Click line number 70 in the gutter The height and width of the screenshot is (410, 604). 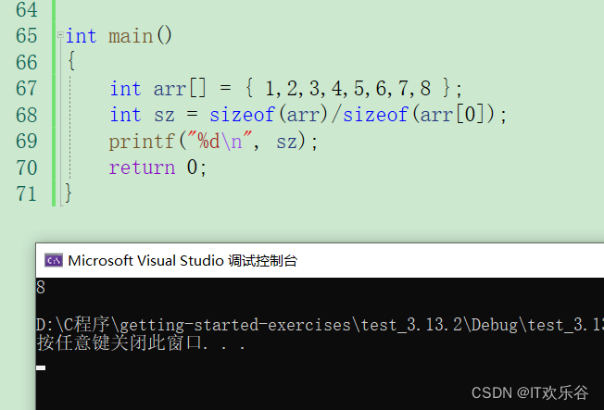[x=27, y=168]
